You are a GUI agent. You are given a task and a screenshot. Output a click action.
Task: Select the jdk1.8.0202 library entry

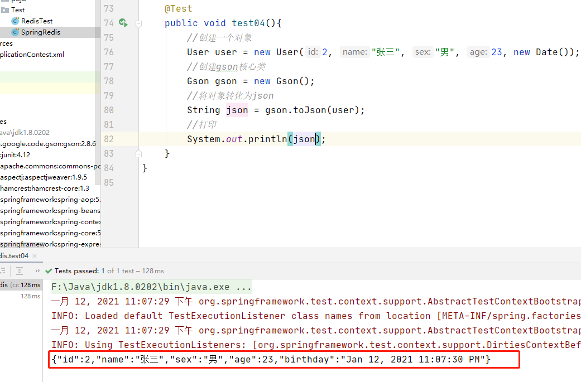point(25,133)
